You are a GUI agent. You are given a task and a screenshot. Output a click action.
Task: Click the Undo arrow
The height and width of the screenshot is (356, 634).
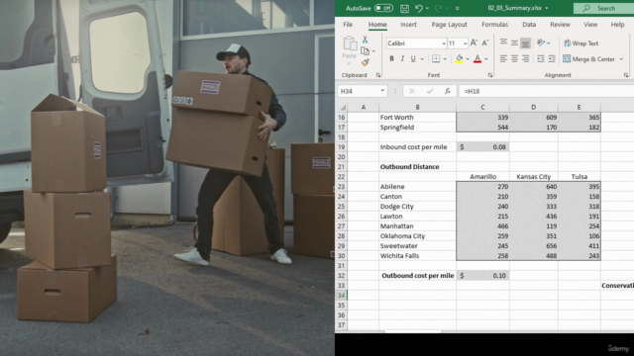point(418,8)
